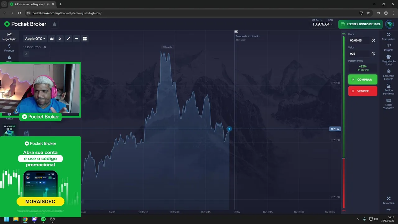Open Negociação Social panel

(x=389, y=60)
